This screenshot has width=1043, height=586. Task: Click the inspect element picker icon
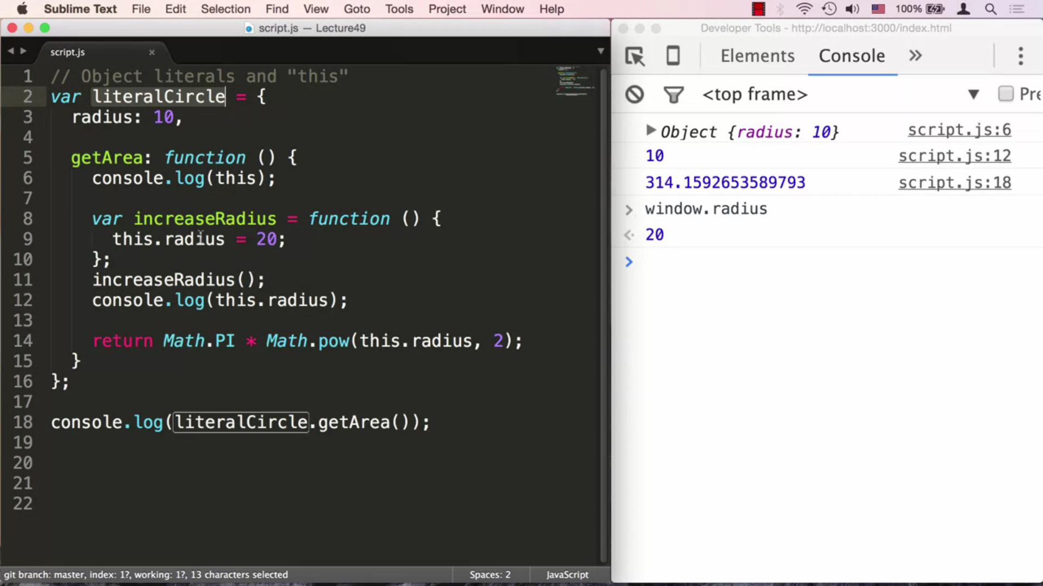(634, 56)
